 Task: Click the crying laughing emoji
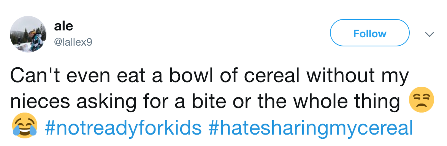click(x=25, y=127)
